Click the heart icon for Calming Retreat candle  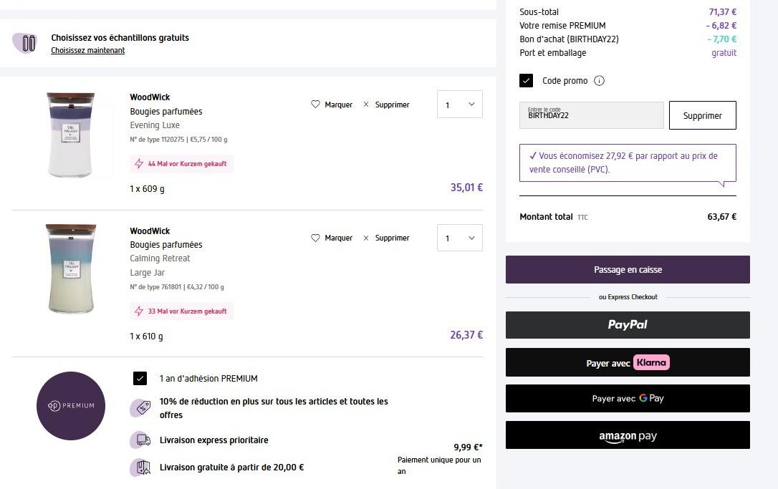coord(315,238)
